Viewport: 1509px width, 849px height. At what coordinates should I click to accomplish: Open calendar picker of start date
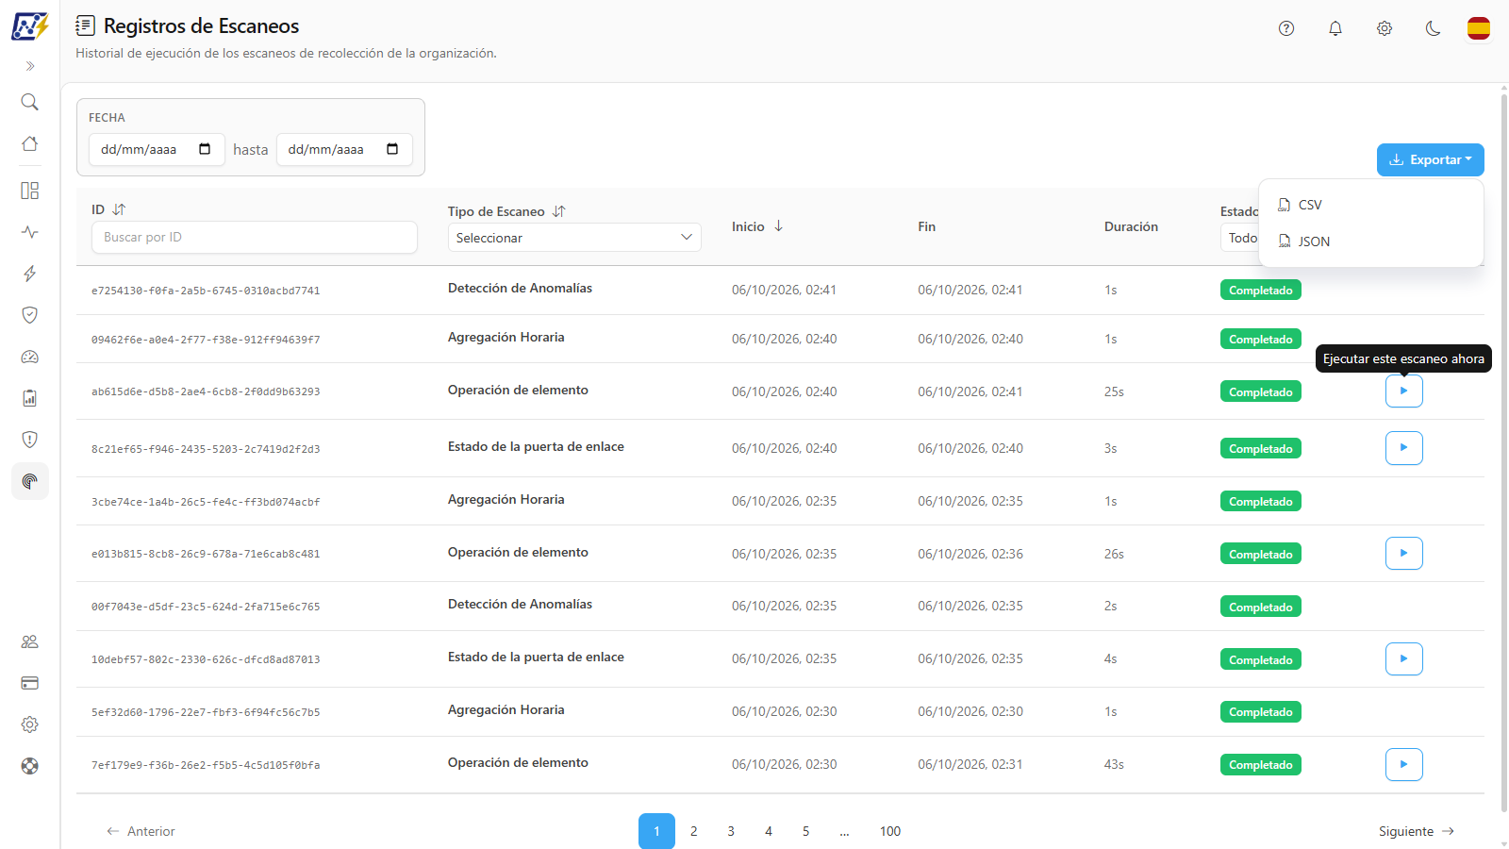point(205,149)
